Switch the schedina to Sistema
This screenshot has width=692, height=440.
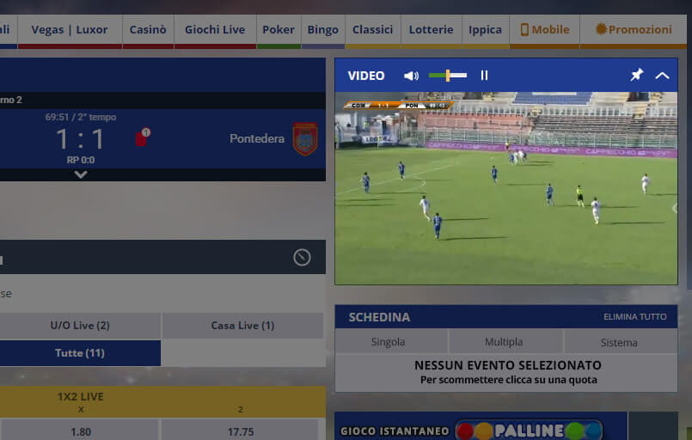[x=621, y=341]
